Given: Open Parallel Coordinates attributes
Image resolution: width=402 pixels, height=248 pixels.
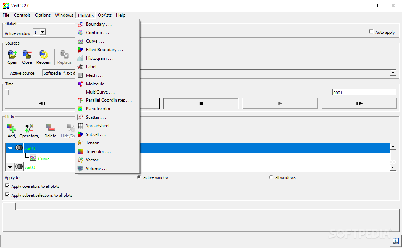Looking at the screenshot, I should tap(108, 100).
